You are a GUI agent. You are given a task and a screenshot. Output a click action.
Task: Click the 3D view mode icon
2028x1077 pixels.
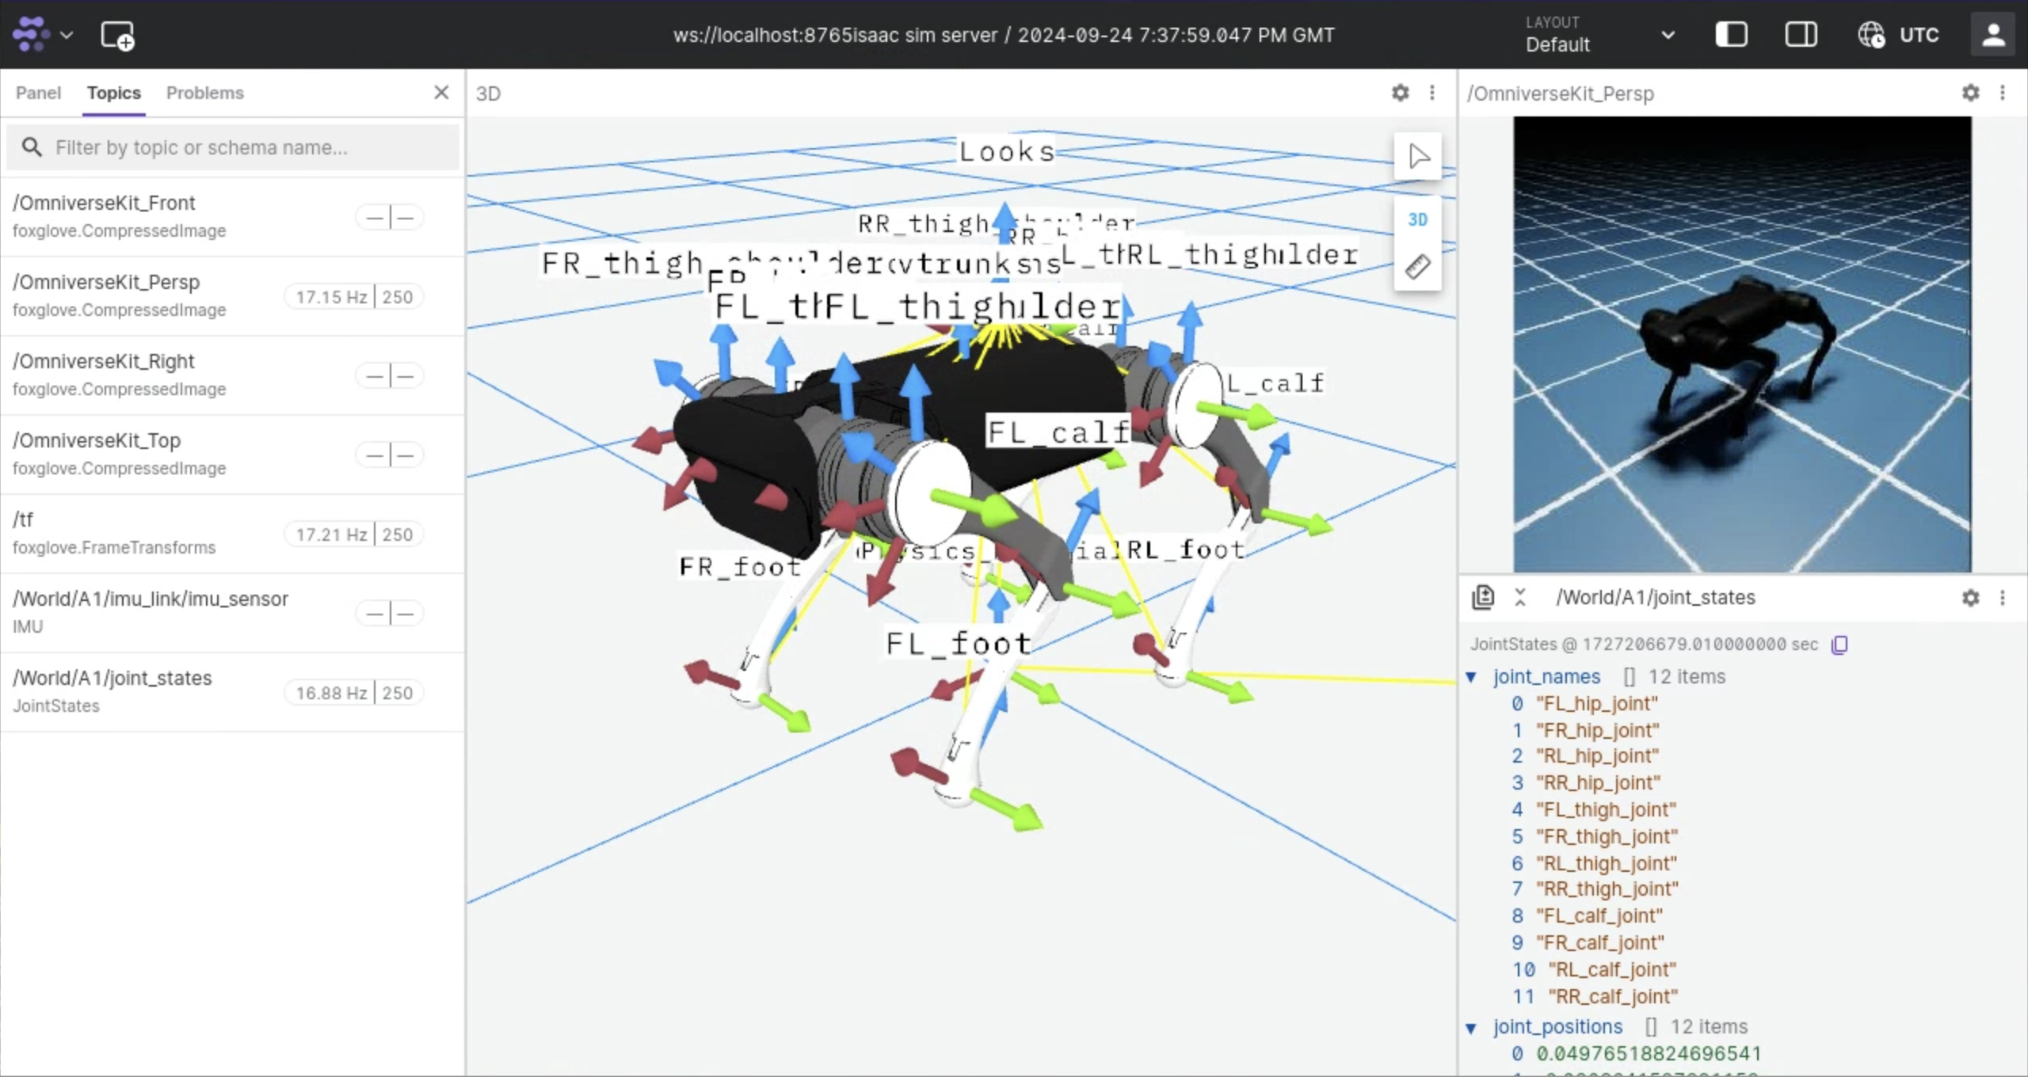pyautogui.click(x=1418, y=219)
